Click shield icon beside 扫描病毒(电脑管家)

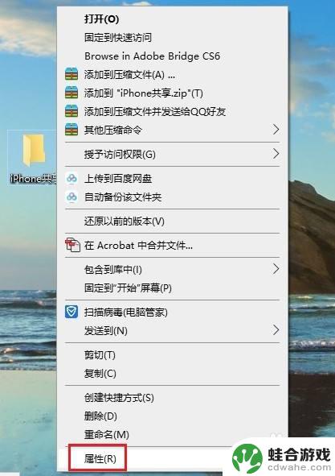(71, 312)
